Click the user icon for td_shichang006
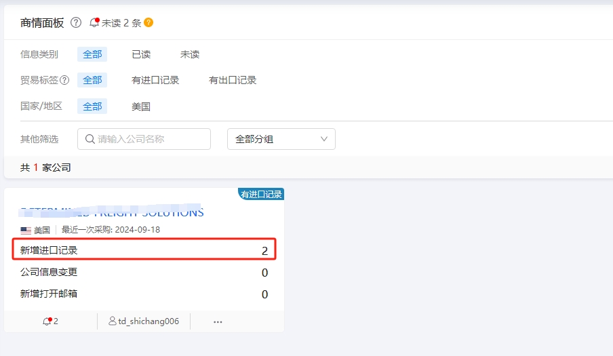This screenshot has width=613, height=356. click(113, 321)
